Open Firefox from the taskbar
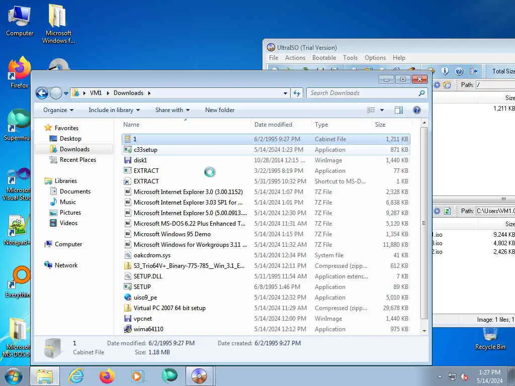Viewport: 515px width, 386px height. click(x=107, y=376)
